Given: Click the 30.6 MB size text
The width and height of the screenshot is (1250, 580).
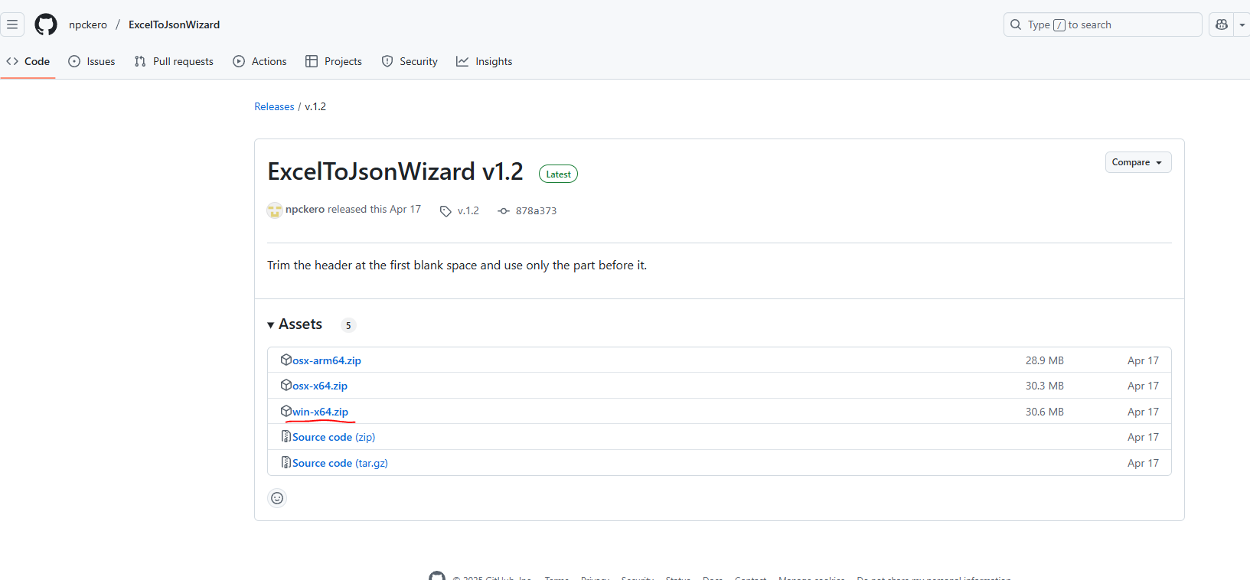Looking at the screenshot, I should coord(1045,412).
